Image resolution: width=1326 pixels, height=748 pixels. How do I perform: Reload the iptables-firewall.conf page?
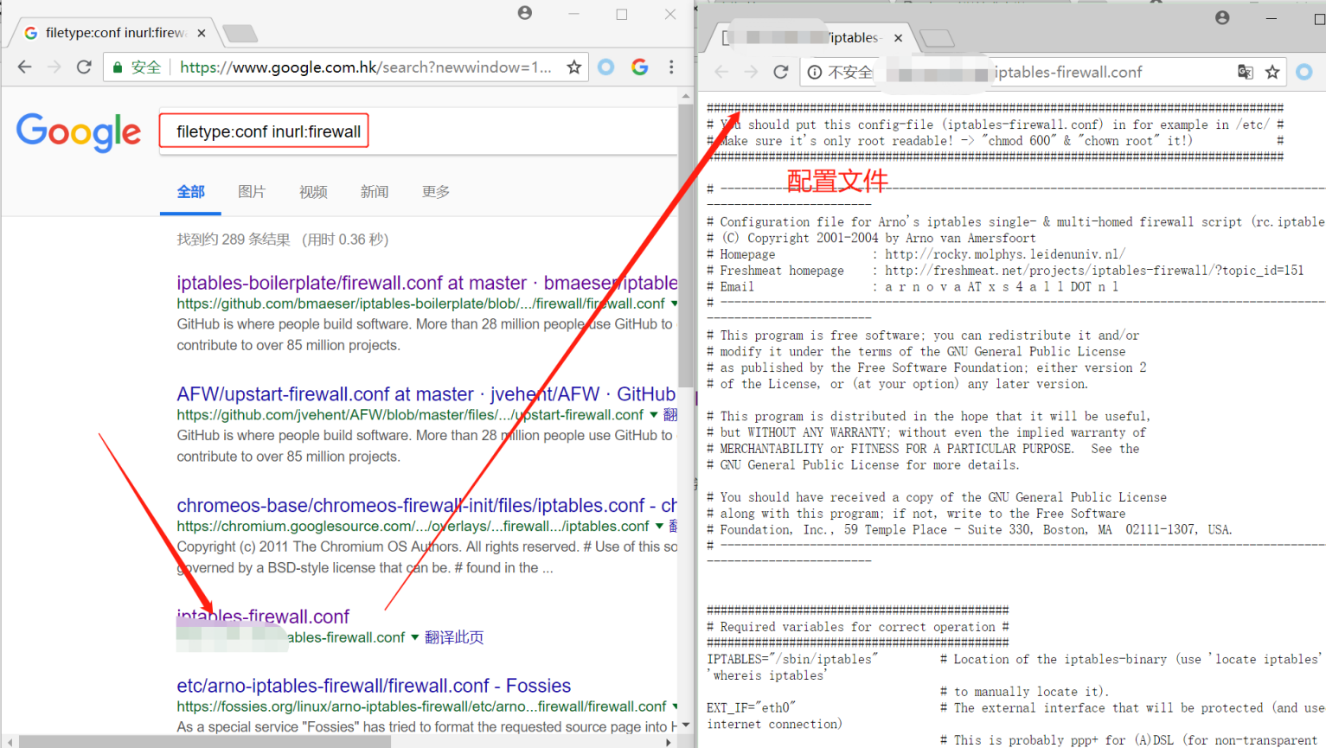tap(780, 72)
